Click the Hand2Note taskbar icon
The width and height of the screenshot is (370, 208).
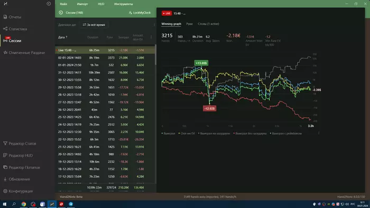52,204
